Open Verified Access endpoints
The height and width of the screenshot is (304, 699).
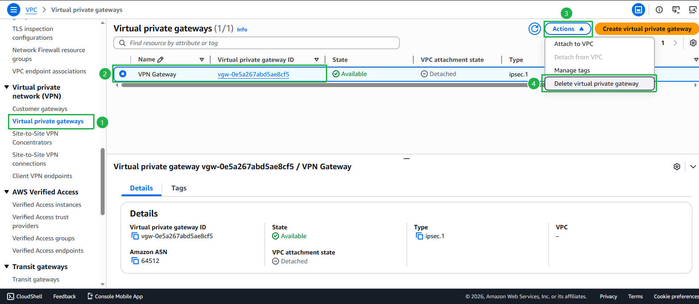click(x=48, y=251)
